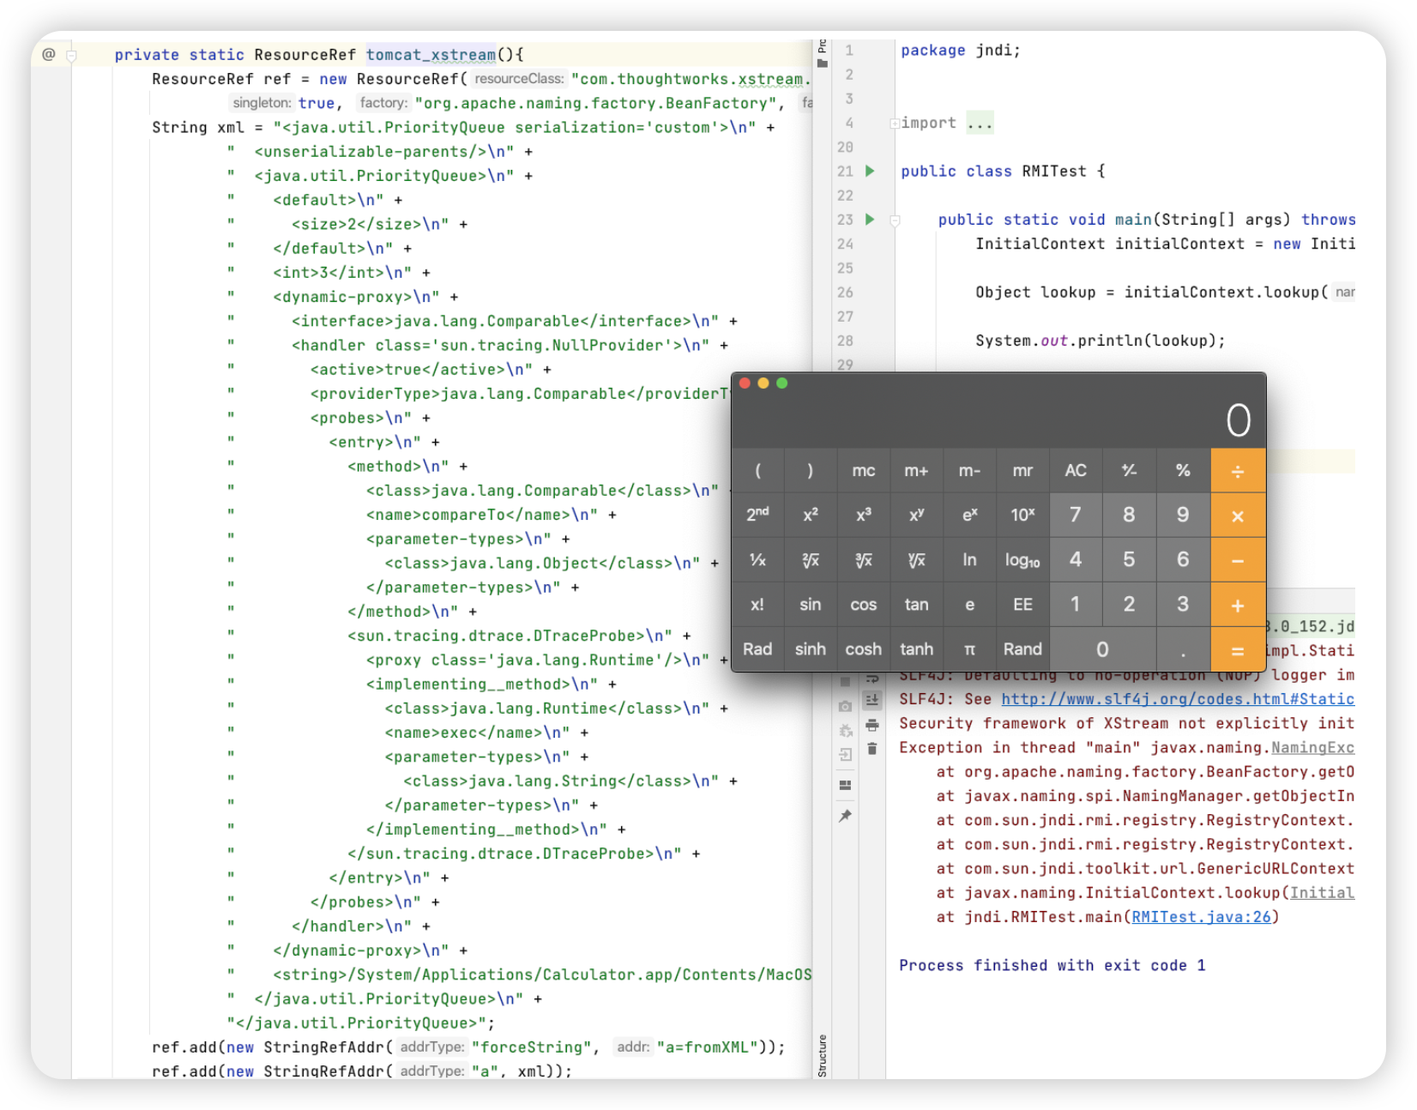Click the m+ memory add button
The width and height of the screenshot is (1417, 1110).
point(916,470)
